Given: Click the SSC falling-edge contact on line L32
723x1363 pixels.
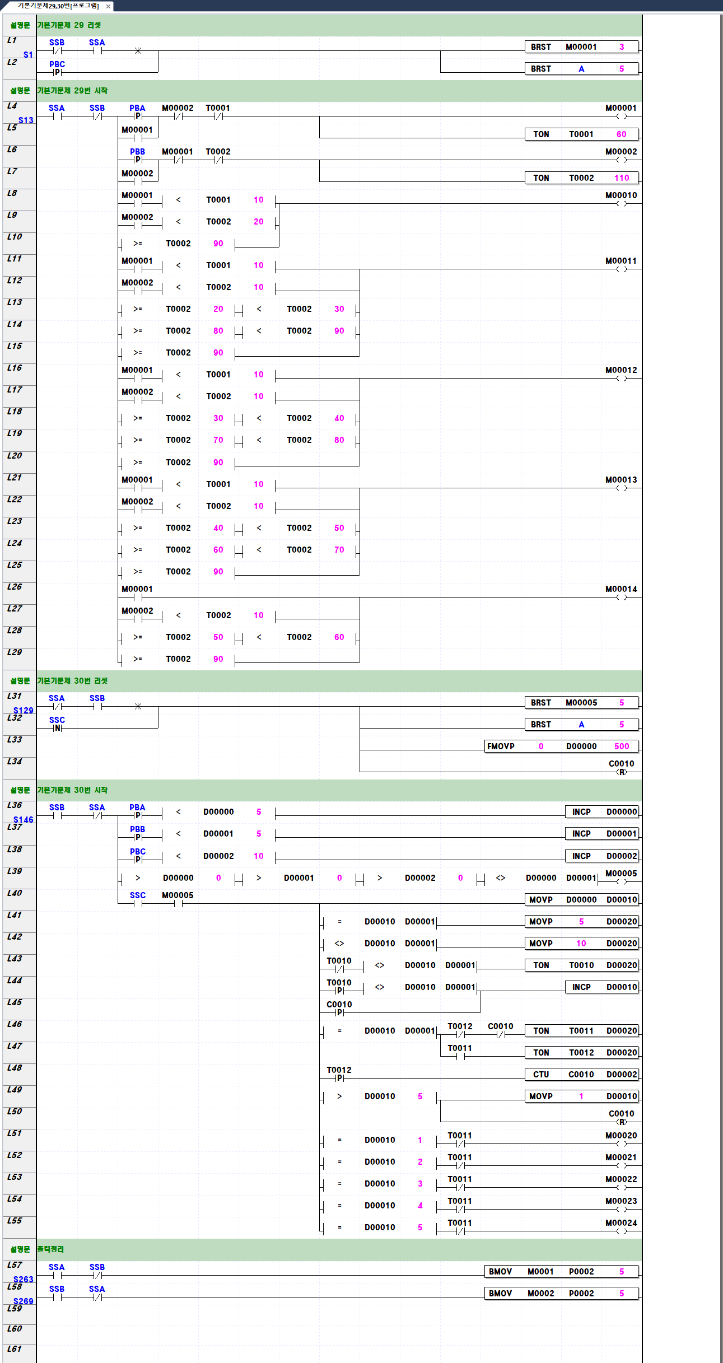Looking at the screenshot, I should click(x=57, y=727).
